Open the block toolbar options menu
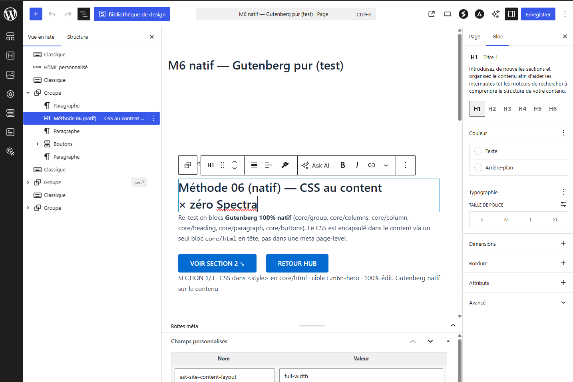The image size is (573, 382). pos(406,165)
